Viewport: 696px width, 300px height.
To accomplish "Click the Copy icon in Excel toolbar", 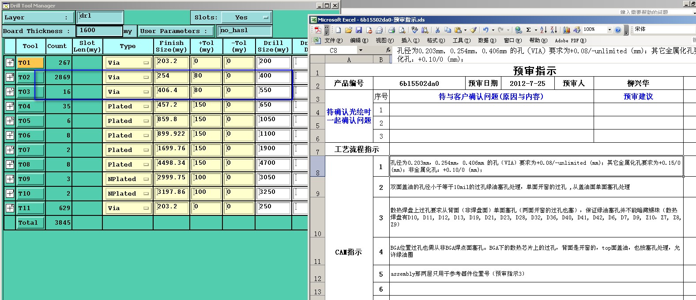I will (x=448, y=30).
